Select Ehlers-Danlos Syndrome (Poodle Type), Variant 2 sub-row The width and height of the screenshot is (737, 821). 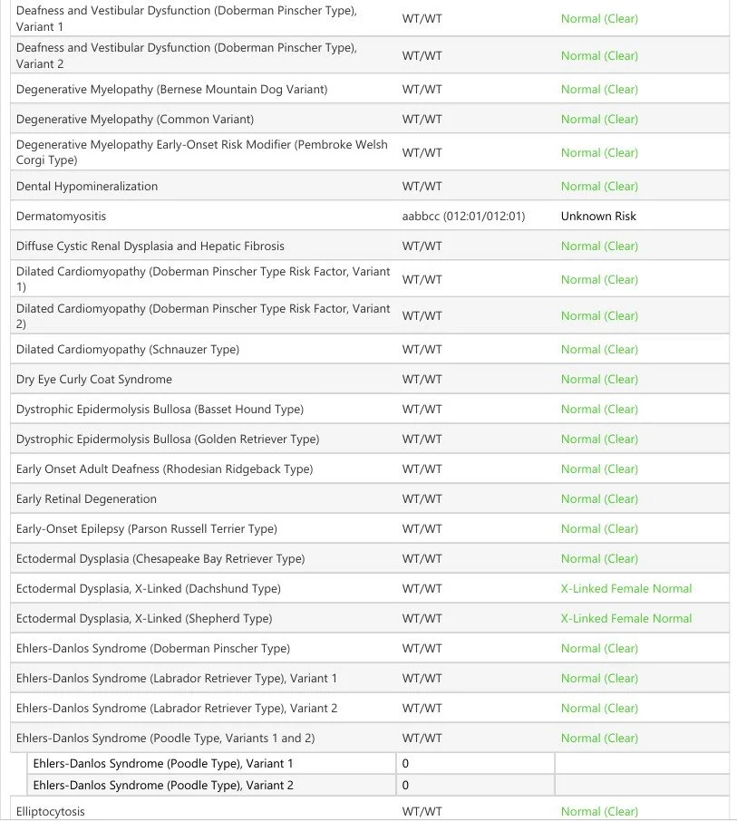pyautogui.click(x=378, y=786)
